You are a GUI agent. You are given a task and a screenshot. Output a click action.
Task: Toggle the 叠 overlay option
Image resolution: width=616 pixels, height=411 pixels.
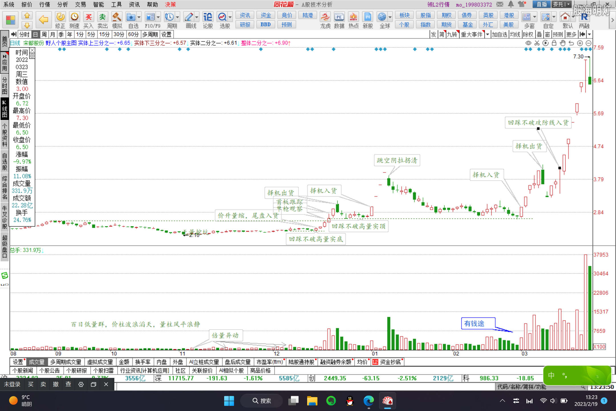coord(539,35)
